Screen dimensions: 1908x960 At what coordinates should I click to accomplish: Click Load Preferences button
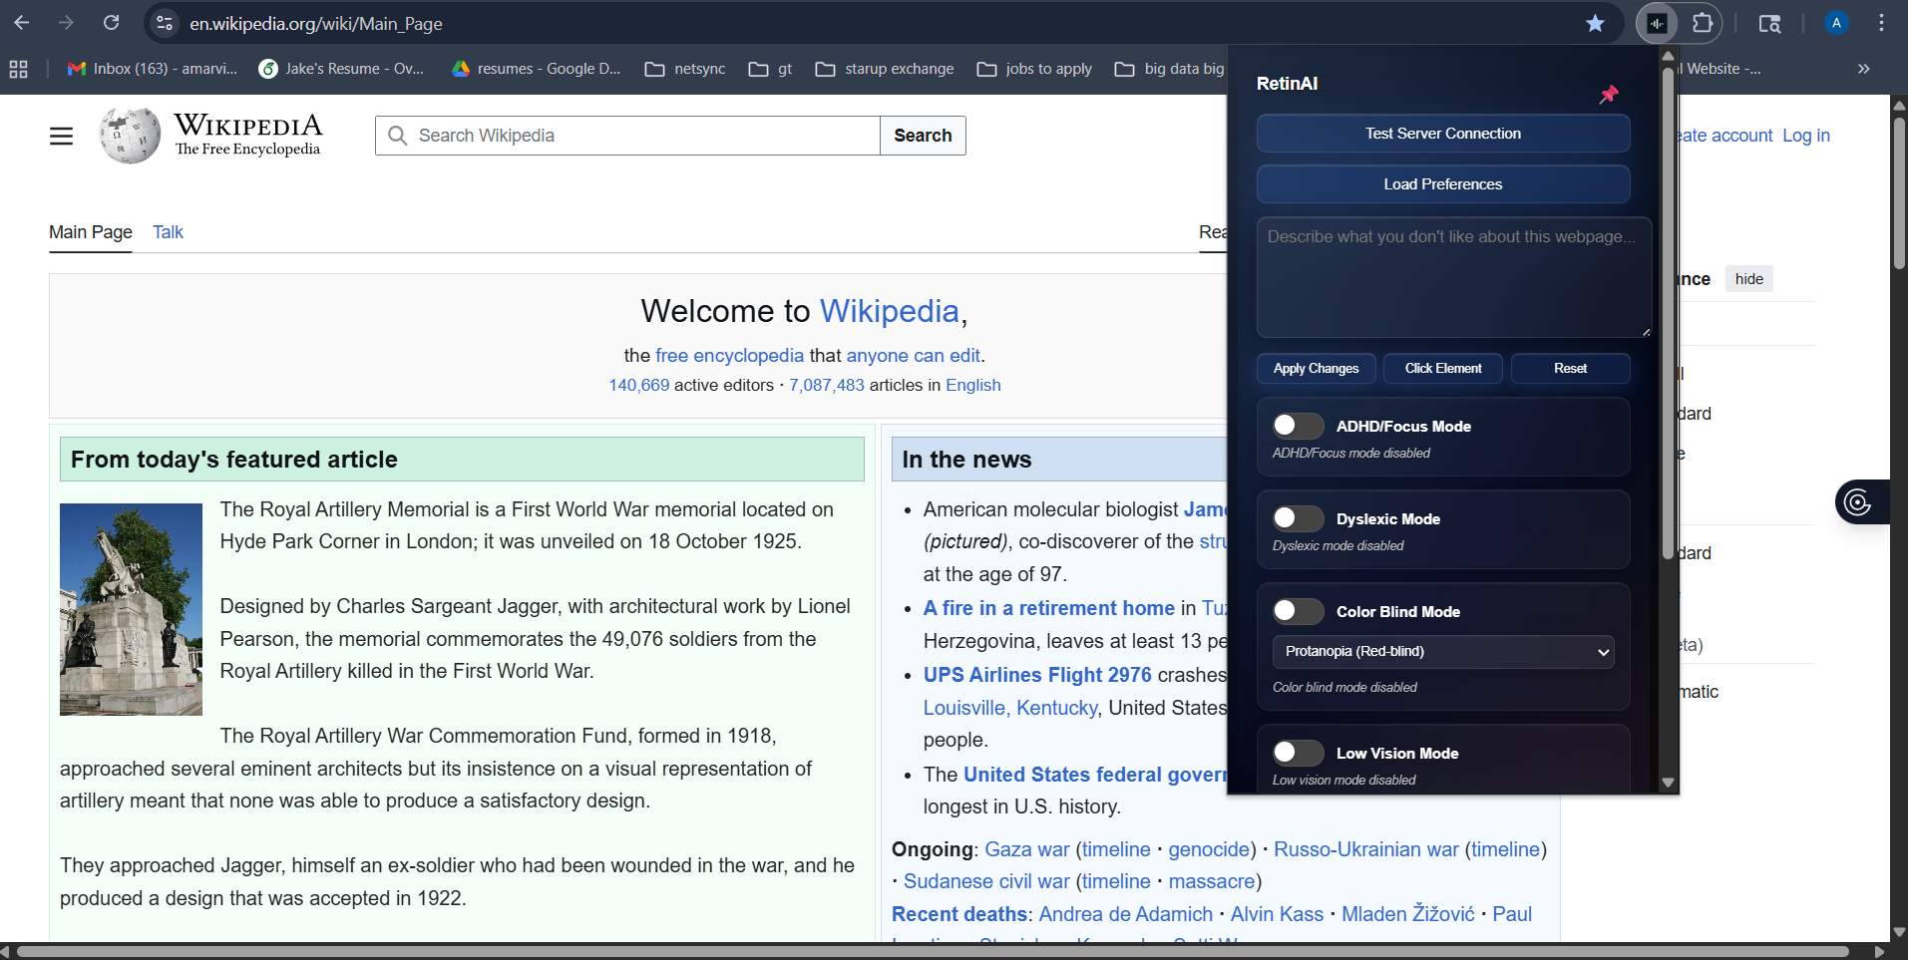(x=1443, y=184)
